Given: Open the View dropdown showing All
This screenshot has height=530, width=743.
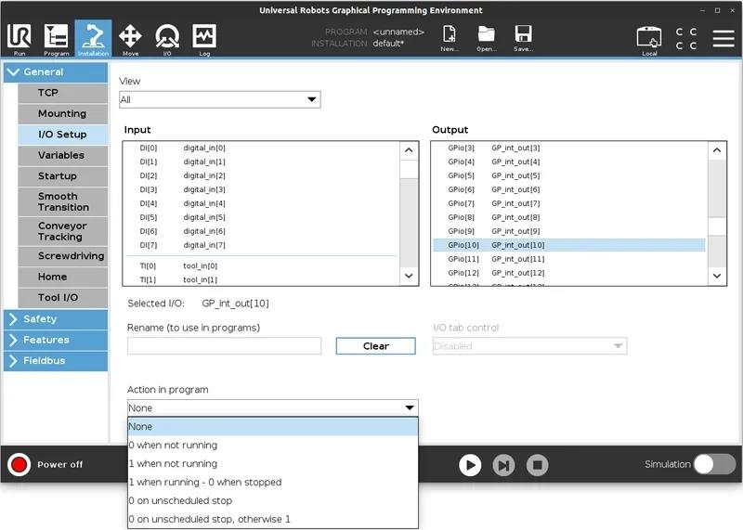Looking at the screenshot, I should [219, 99].
